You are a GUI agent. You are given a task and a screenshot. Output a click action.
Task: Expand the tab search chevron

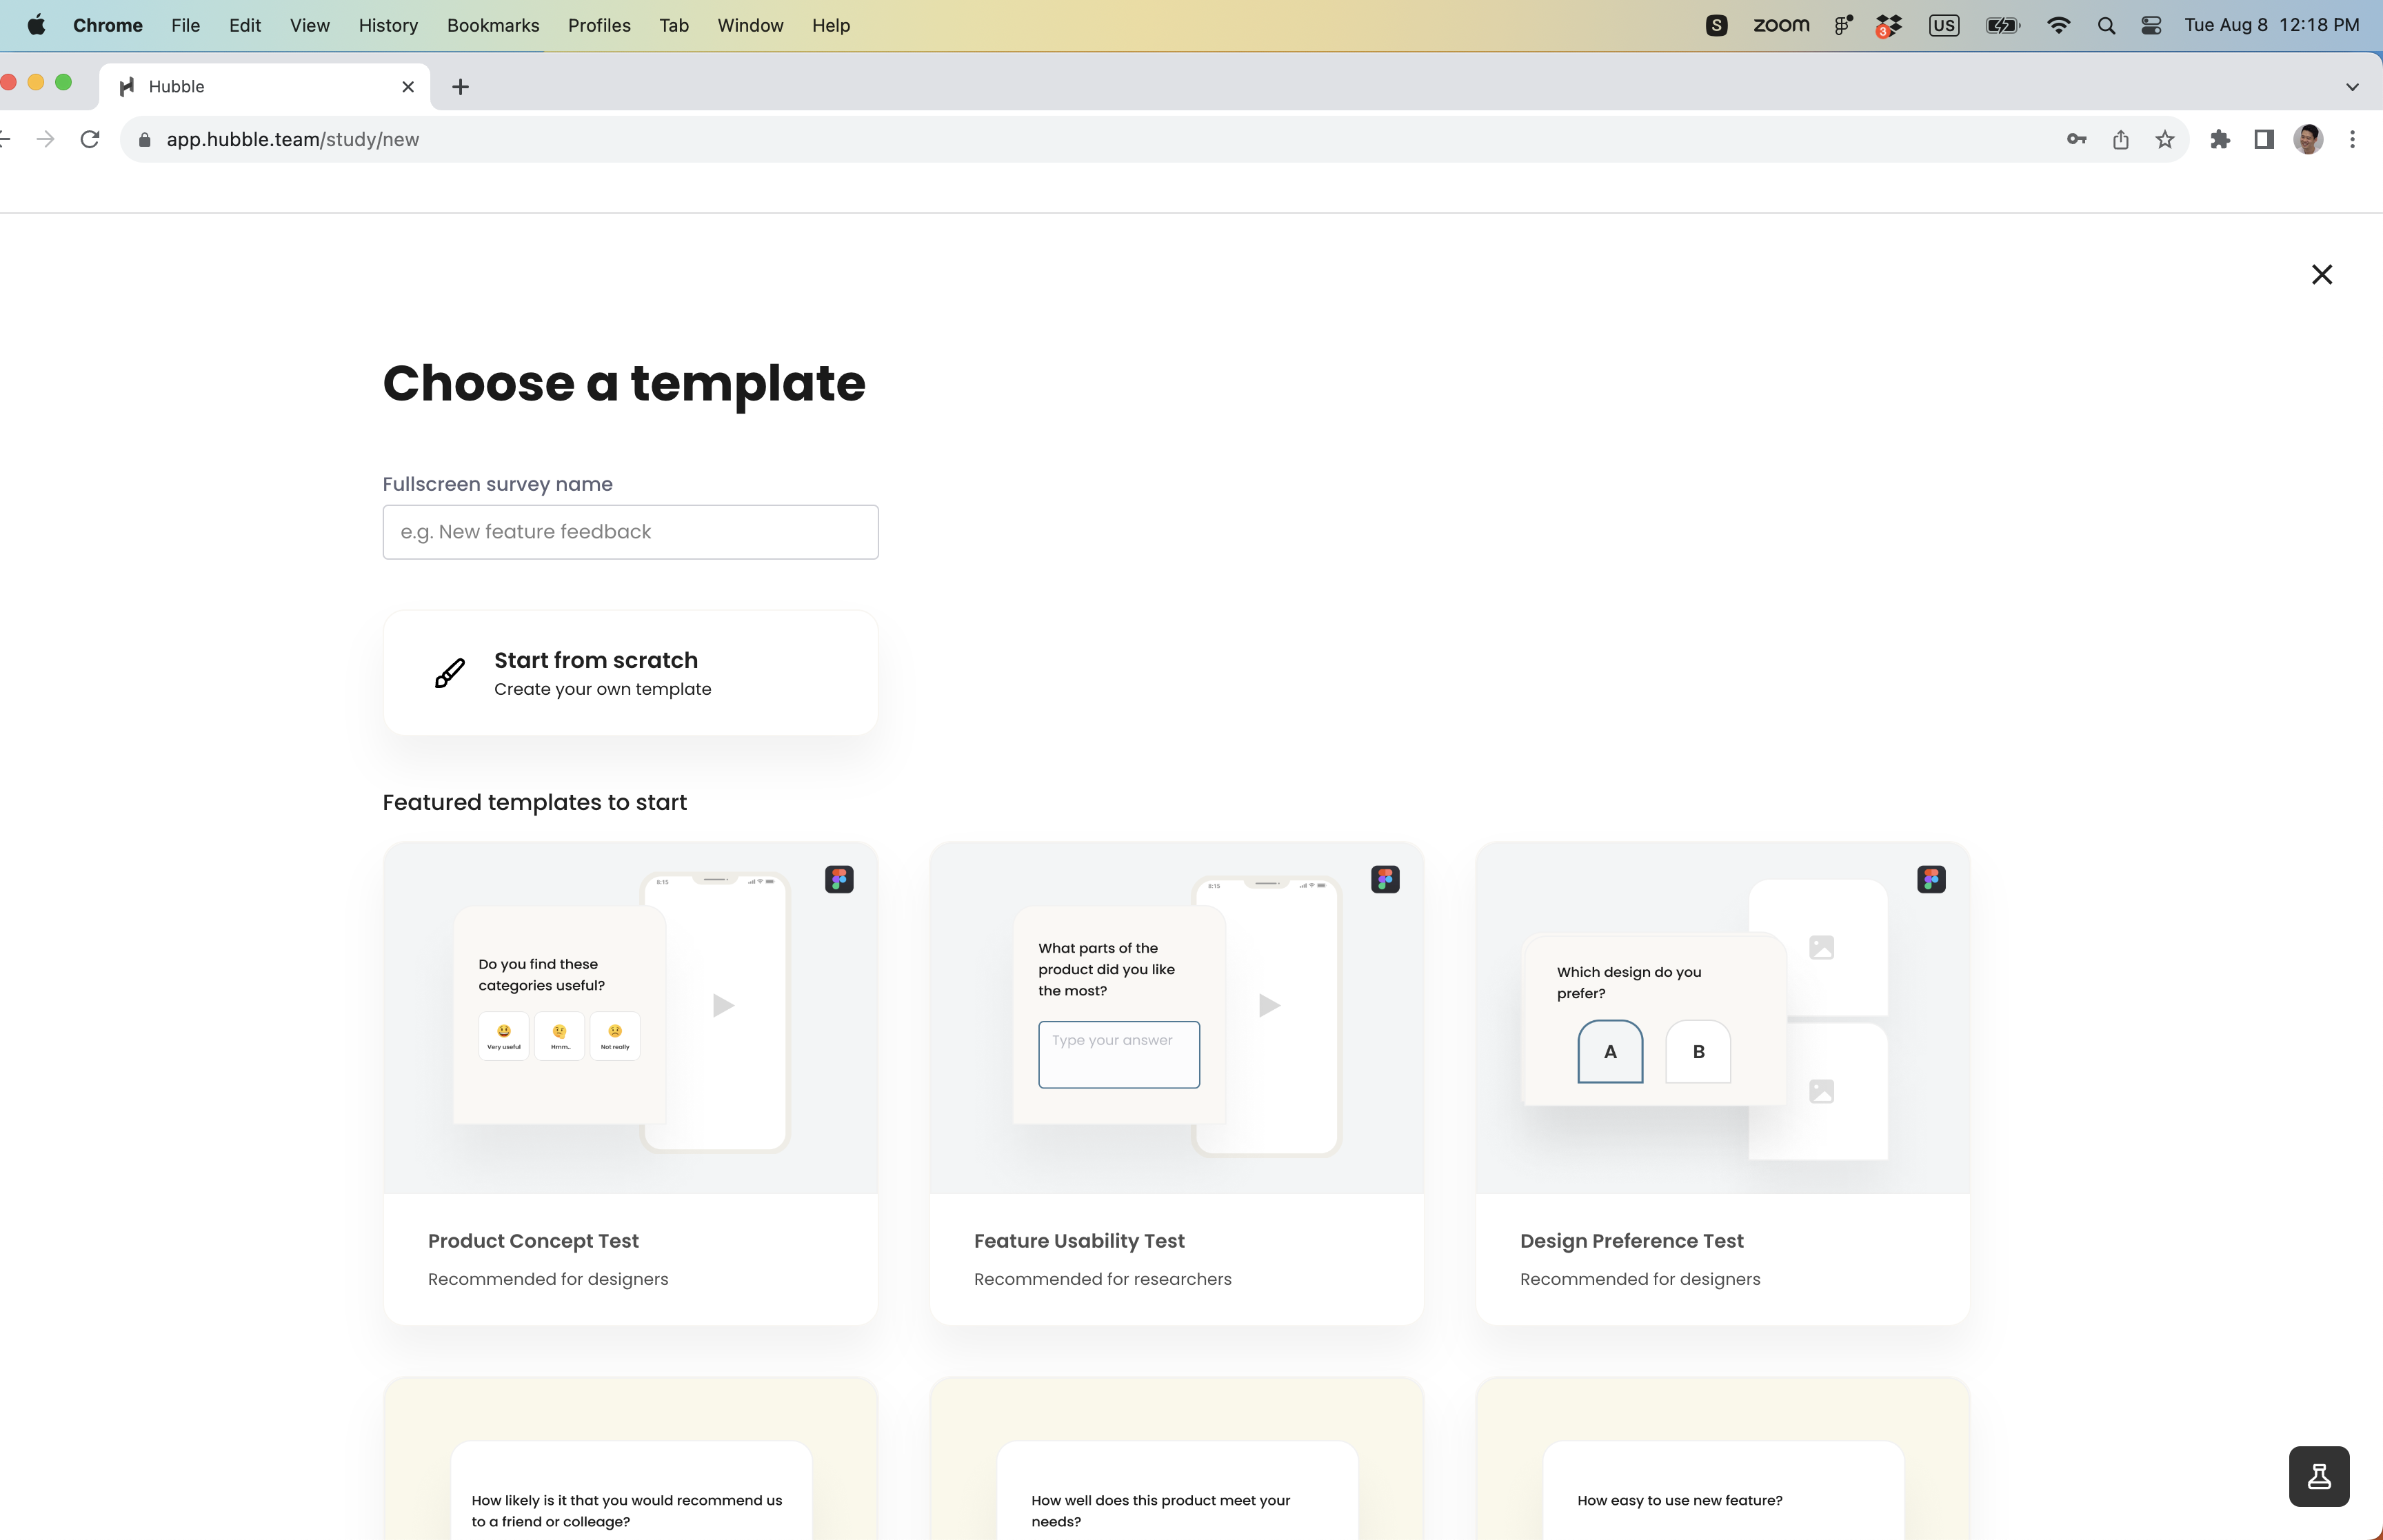[2352, 87]
